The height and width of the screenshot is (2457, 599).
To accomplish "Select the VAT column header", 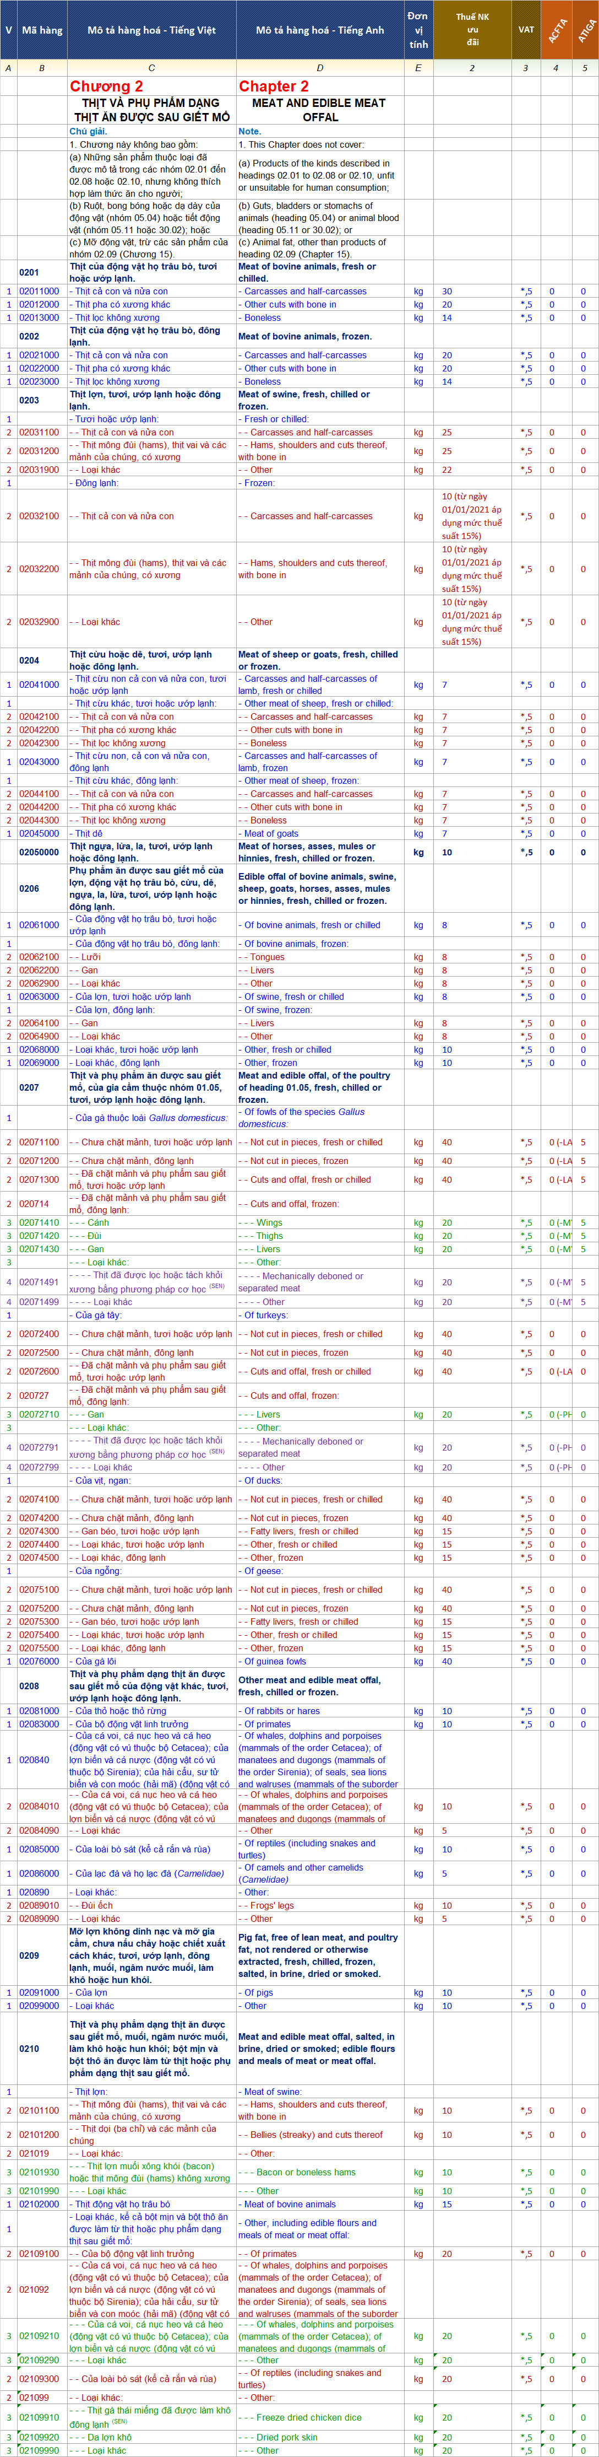I will (526, 30).
